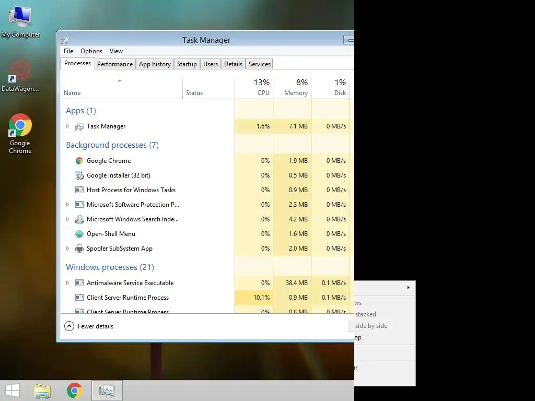Switch to the Performance tab
The image size is (535, 401).
pyautogui.click(x=114, y=64)
